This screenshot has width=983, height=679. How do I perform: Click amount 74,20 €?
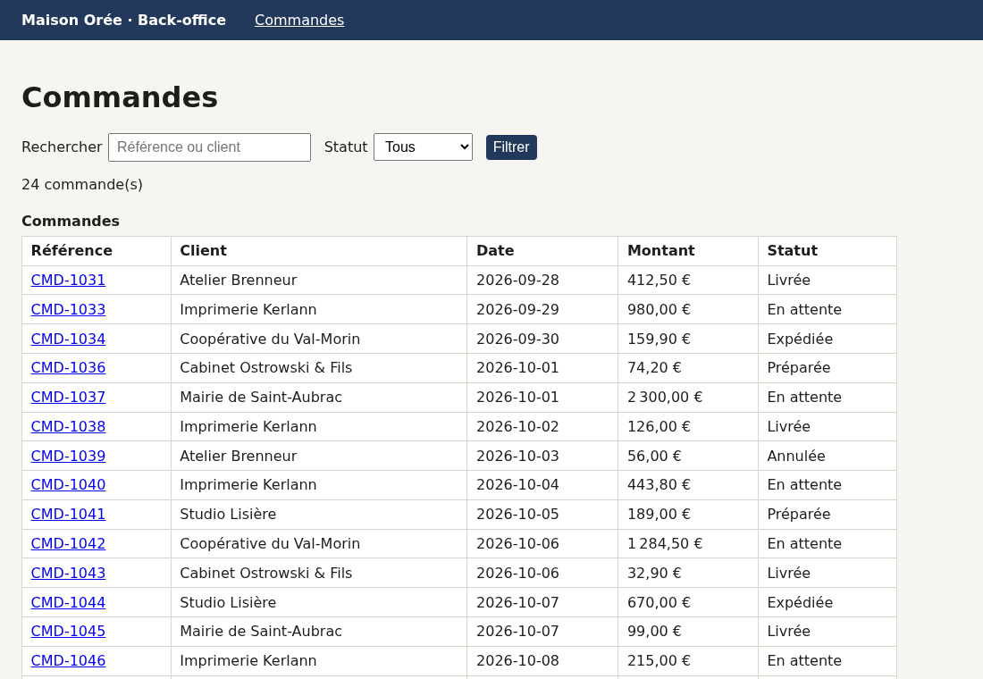(x=654, y=368)
